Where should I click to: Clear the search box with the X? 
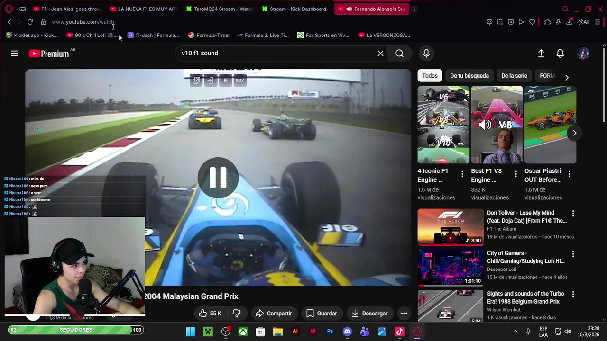[380, 54]
